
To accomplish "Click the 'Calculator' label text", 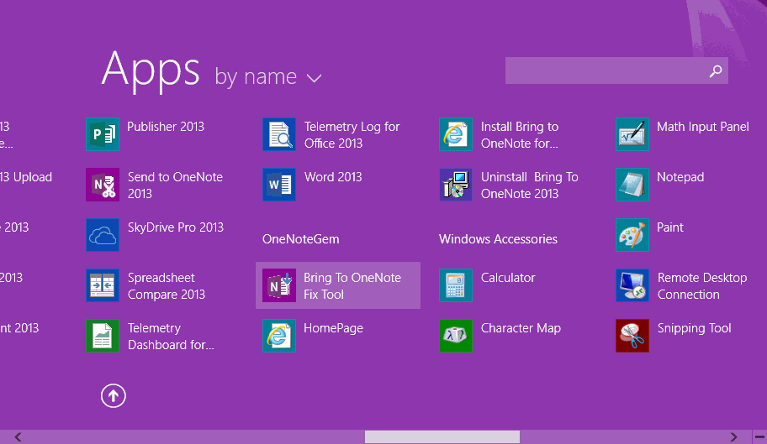I will 508,278.
